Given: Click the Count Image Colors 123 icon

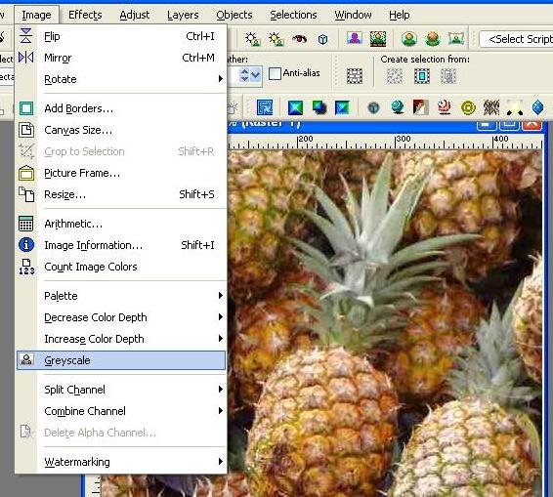Looking at the screenshot, I should click(x=26, y=267).
